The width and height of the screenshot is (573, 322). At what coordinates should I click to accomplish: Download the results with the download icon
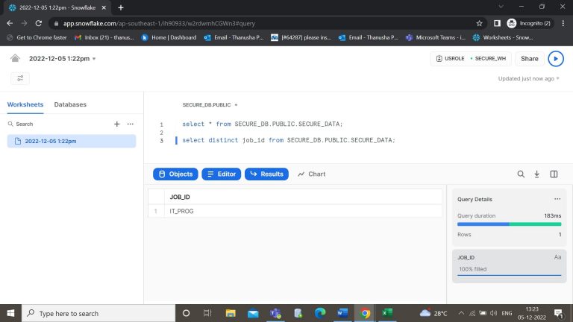tap(536, 174)
